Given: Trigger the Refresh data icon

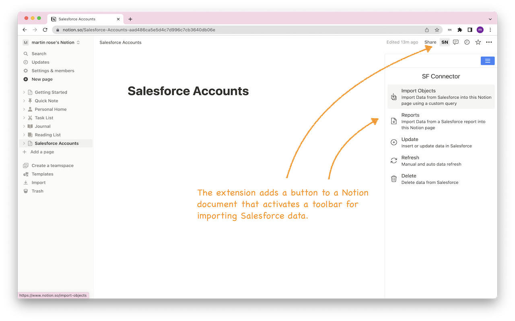Looking at the screenshot, I should (x=393, y=160).
